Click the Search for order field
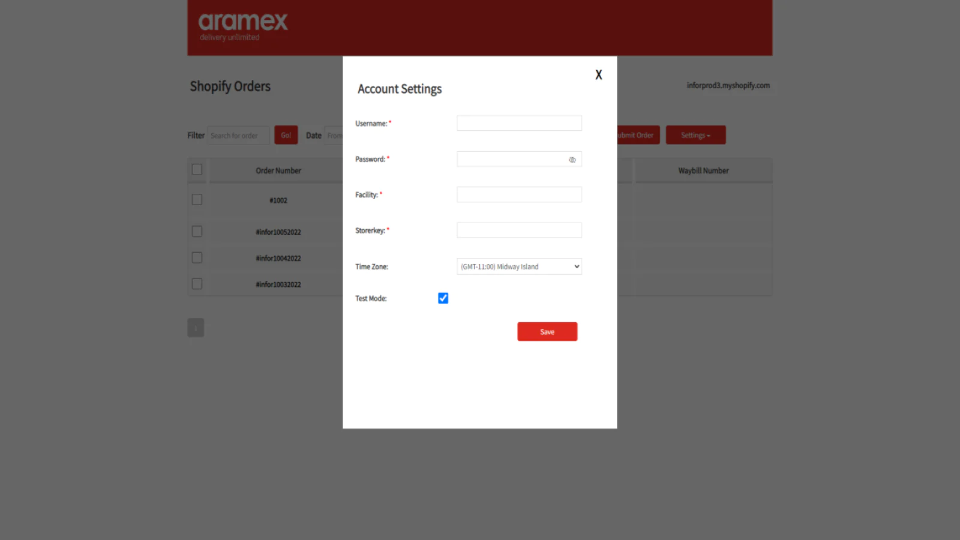This screenshot has width=960, height=540. (x=238, y=135)
